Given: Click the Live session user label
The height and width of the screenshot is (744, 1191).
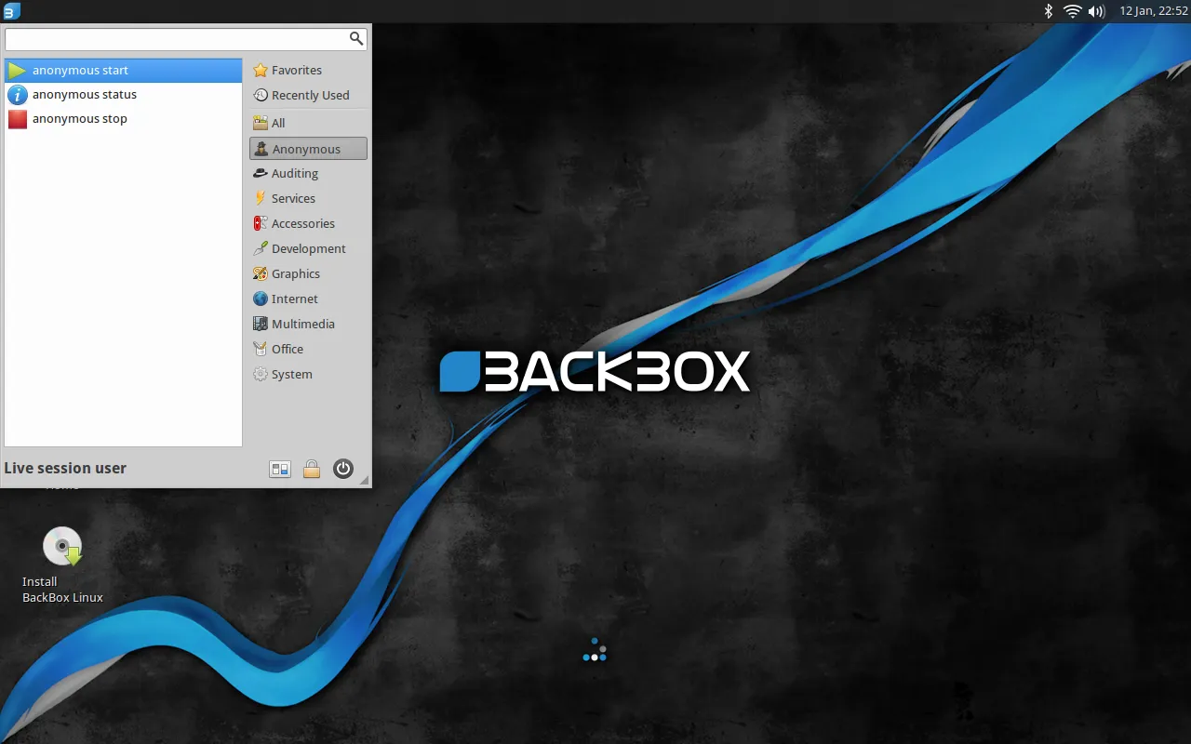Looking at the screenshot, I should click(x=65, y=469).
